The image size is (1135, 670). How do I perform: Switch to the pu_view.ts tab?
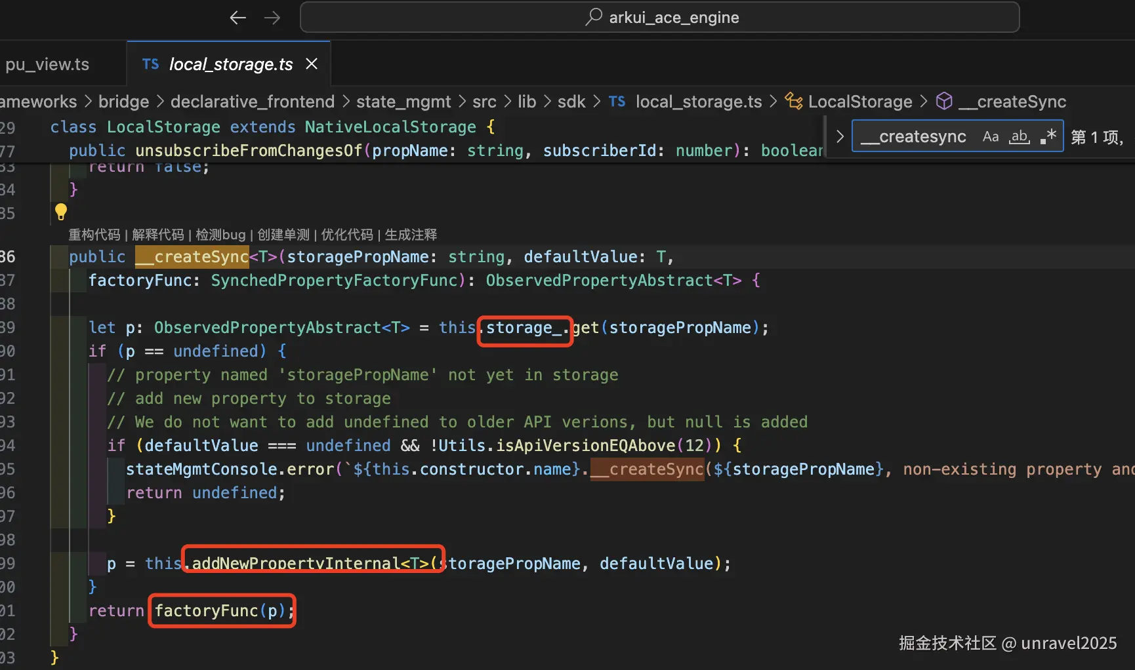click(x=47, y=64)
